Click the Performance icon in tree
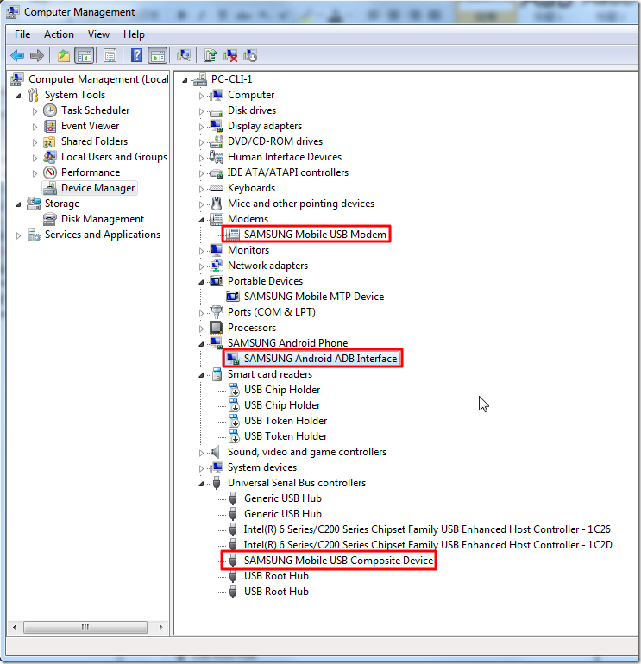The height and width of the screenshot is (664, 641). coord(50,172)
